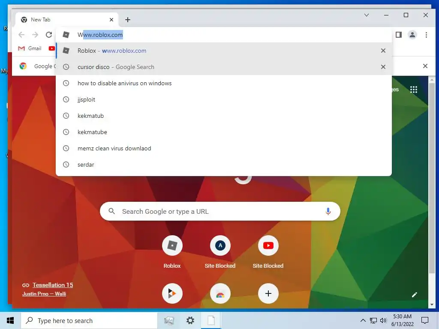Open the Tessellation 15 wallpaper link
This screenshot has height=329, width=439.
53,285
